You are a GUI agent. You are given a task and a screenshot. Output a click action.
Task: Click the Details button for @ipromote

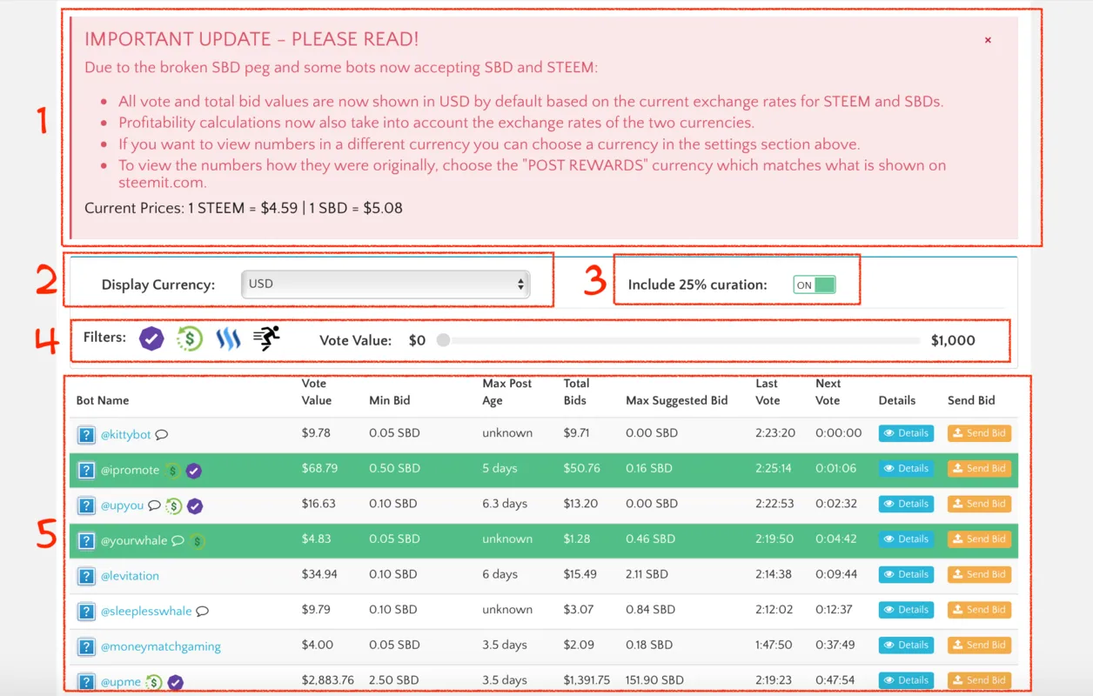pos(906,468)
